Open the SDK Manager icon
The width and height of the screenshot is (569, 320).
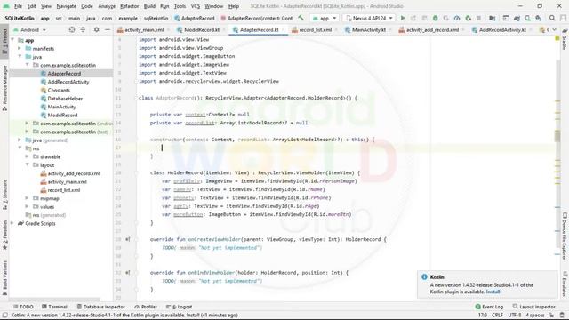tap(538, 18)
